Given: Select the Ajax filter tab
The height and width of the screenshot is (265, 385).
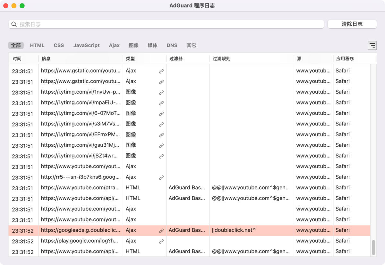Looking at the screenshot, I should tap(114, 45).
